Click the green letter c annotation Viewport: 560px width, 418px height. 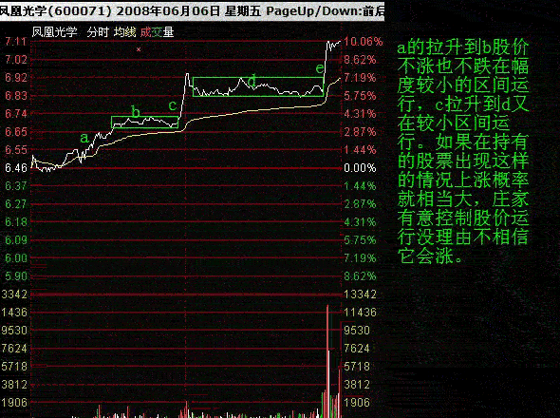172,105
